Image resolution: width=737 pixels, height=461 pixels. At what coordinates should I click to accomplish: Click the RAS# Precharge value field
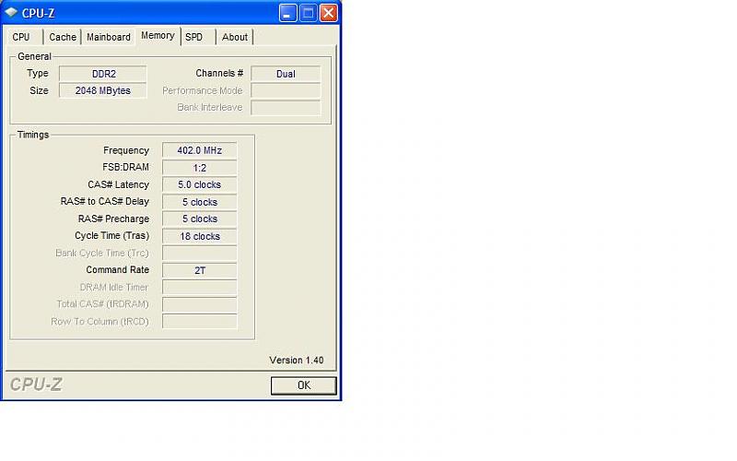200,219
